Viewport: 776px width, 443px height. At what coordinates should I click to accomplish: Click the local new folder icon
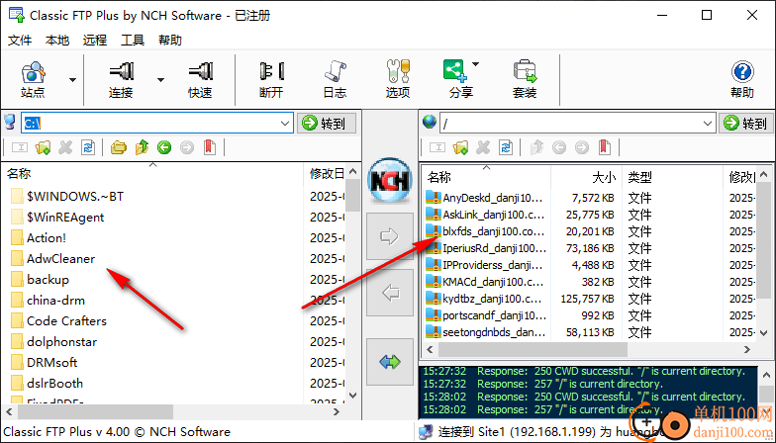(x=44, y=147)
